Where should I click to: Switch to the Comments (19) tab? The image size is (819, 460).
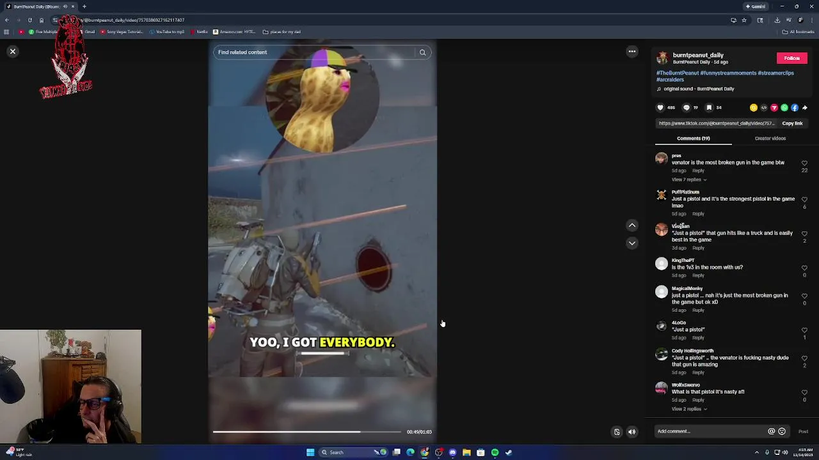point(693,138)
